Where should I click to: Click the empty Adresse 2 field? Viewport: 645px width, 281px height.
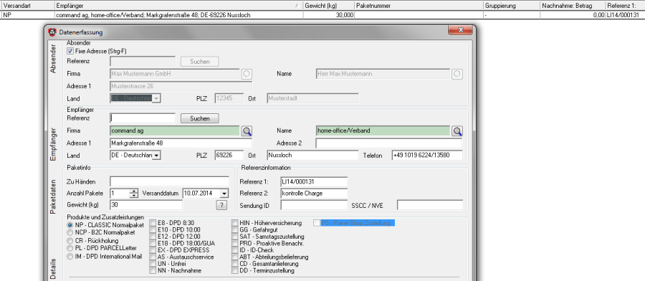click(388, 143)
